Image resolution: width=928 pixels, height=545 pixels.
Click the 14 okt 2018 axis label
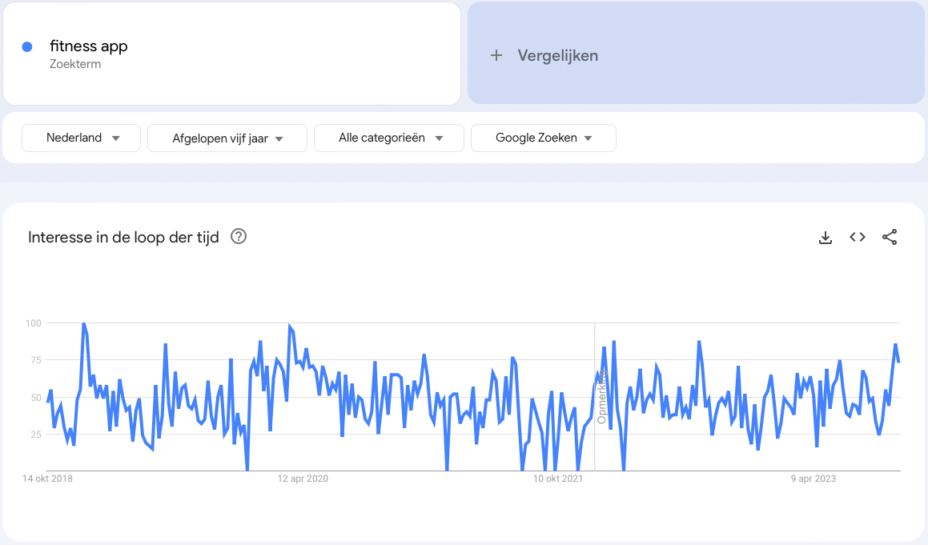coord(47,479)
